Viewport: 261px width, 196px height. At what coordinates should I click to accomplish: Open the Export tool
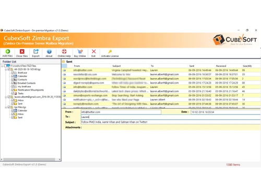[x=36, y=51]
